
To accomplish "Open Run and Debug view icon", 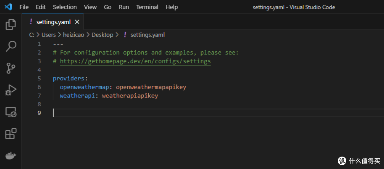I will click(11, 90).
